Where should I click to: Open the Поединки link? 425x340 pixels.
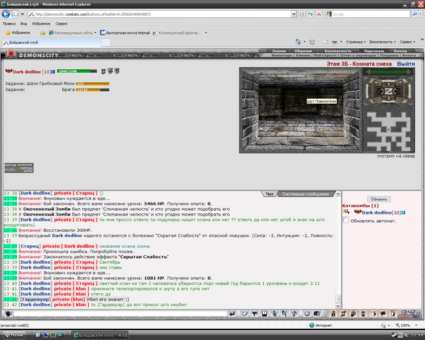coord(389,55)
